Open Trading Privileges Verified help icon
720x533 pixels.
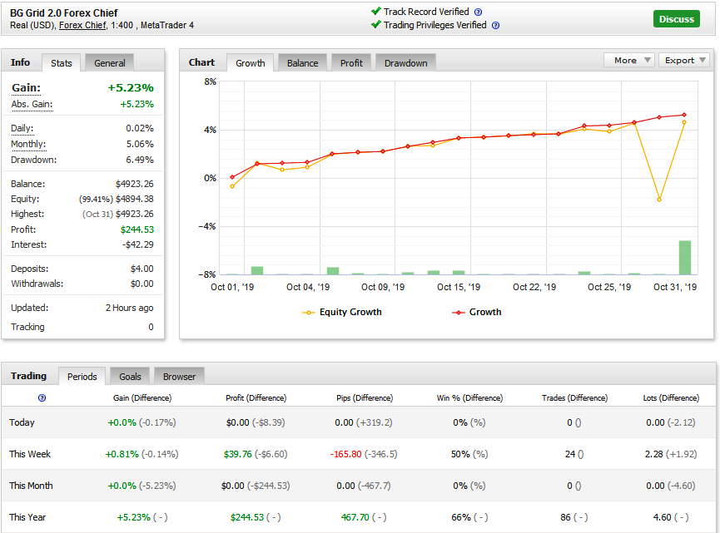[495, 25]
